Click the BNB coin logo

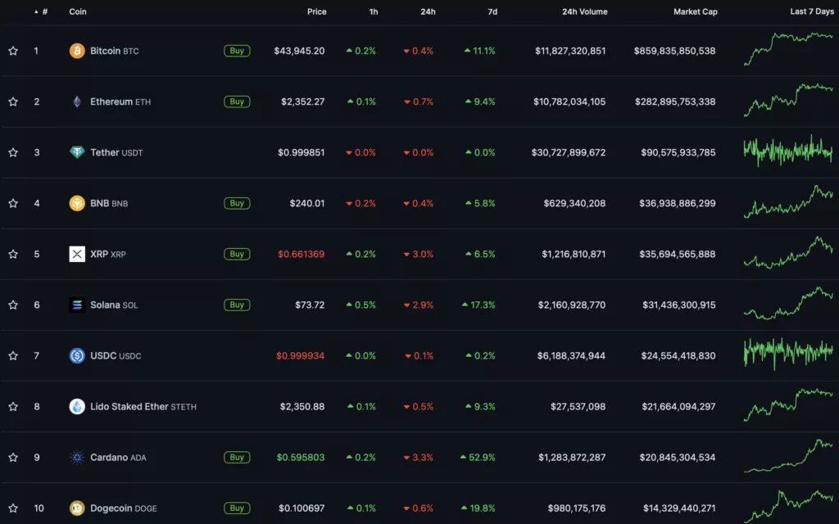[x=77, y=203]
